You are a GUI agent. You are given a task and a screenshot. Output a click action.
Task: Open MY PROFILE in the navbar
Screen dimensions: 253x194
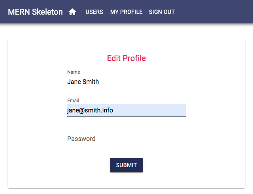(x=126, y=12)
